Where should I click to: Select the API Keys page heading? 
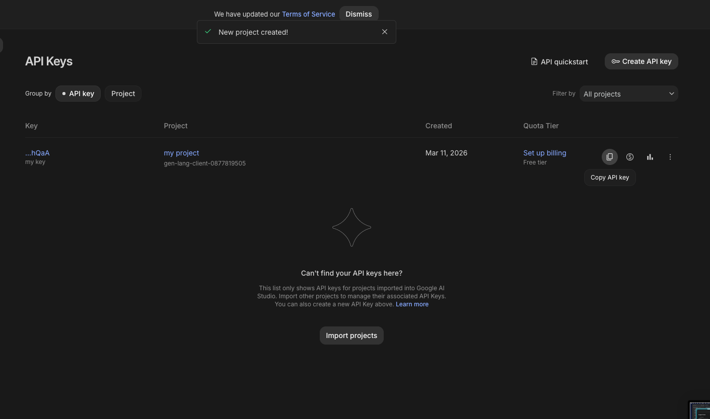[x=49, y=61]
